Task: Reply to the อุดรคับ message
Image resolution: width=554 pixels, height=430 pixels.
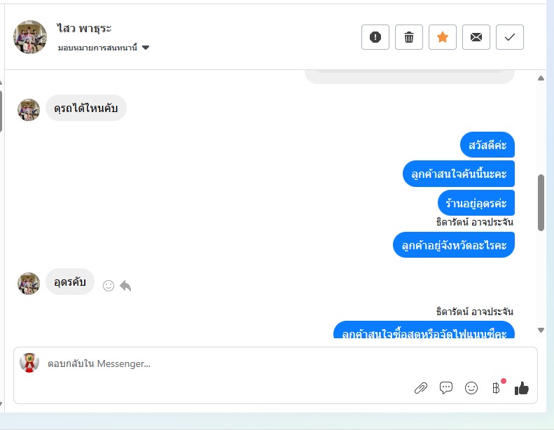Action: pos(125,286)
